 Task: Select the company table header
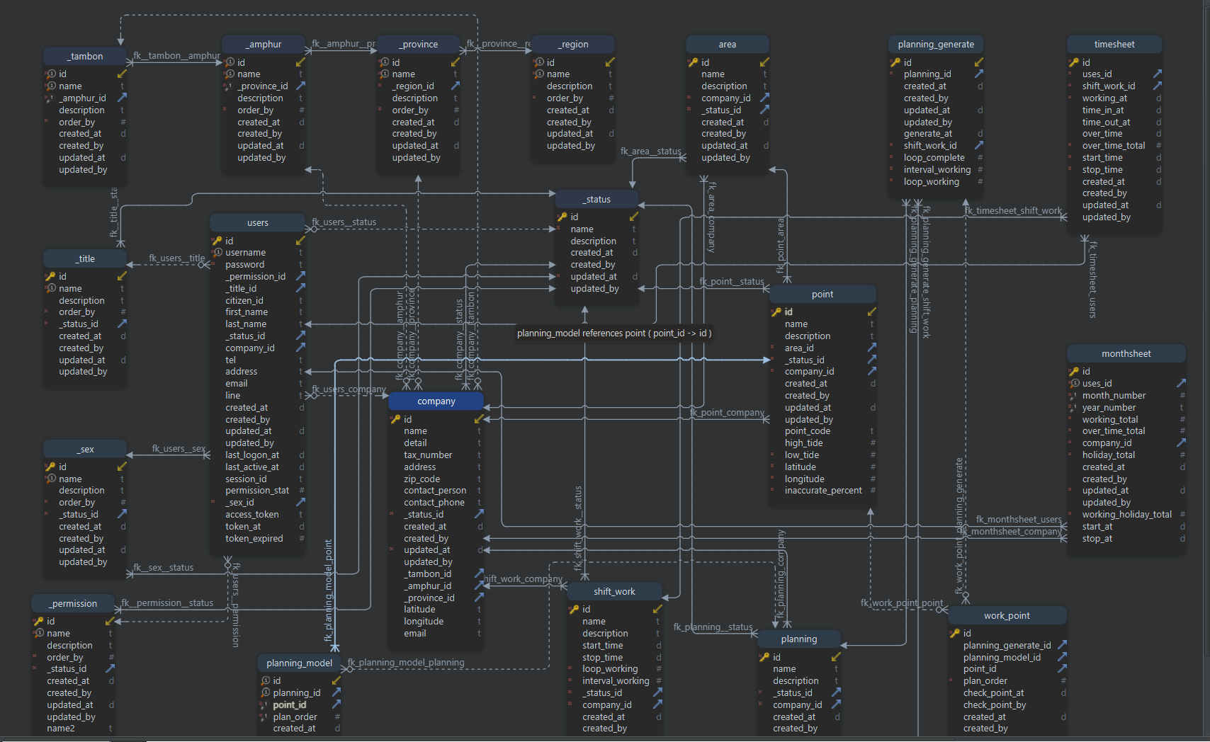click(436, 401)
